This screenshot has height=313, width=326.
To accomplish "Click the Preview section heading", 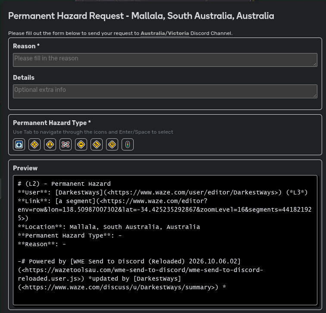I will pos(25,168).
